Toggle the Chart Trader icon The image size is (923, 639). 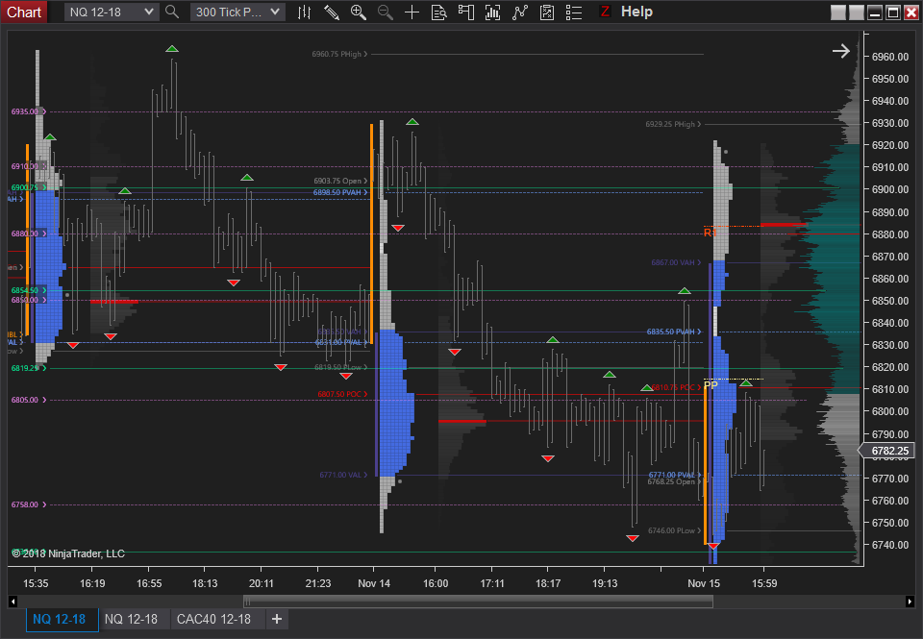click(x=466, y=12)
